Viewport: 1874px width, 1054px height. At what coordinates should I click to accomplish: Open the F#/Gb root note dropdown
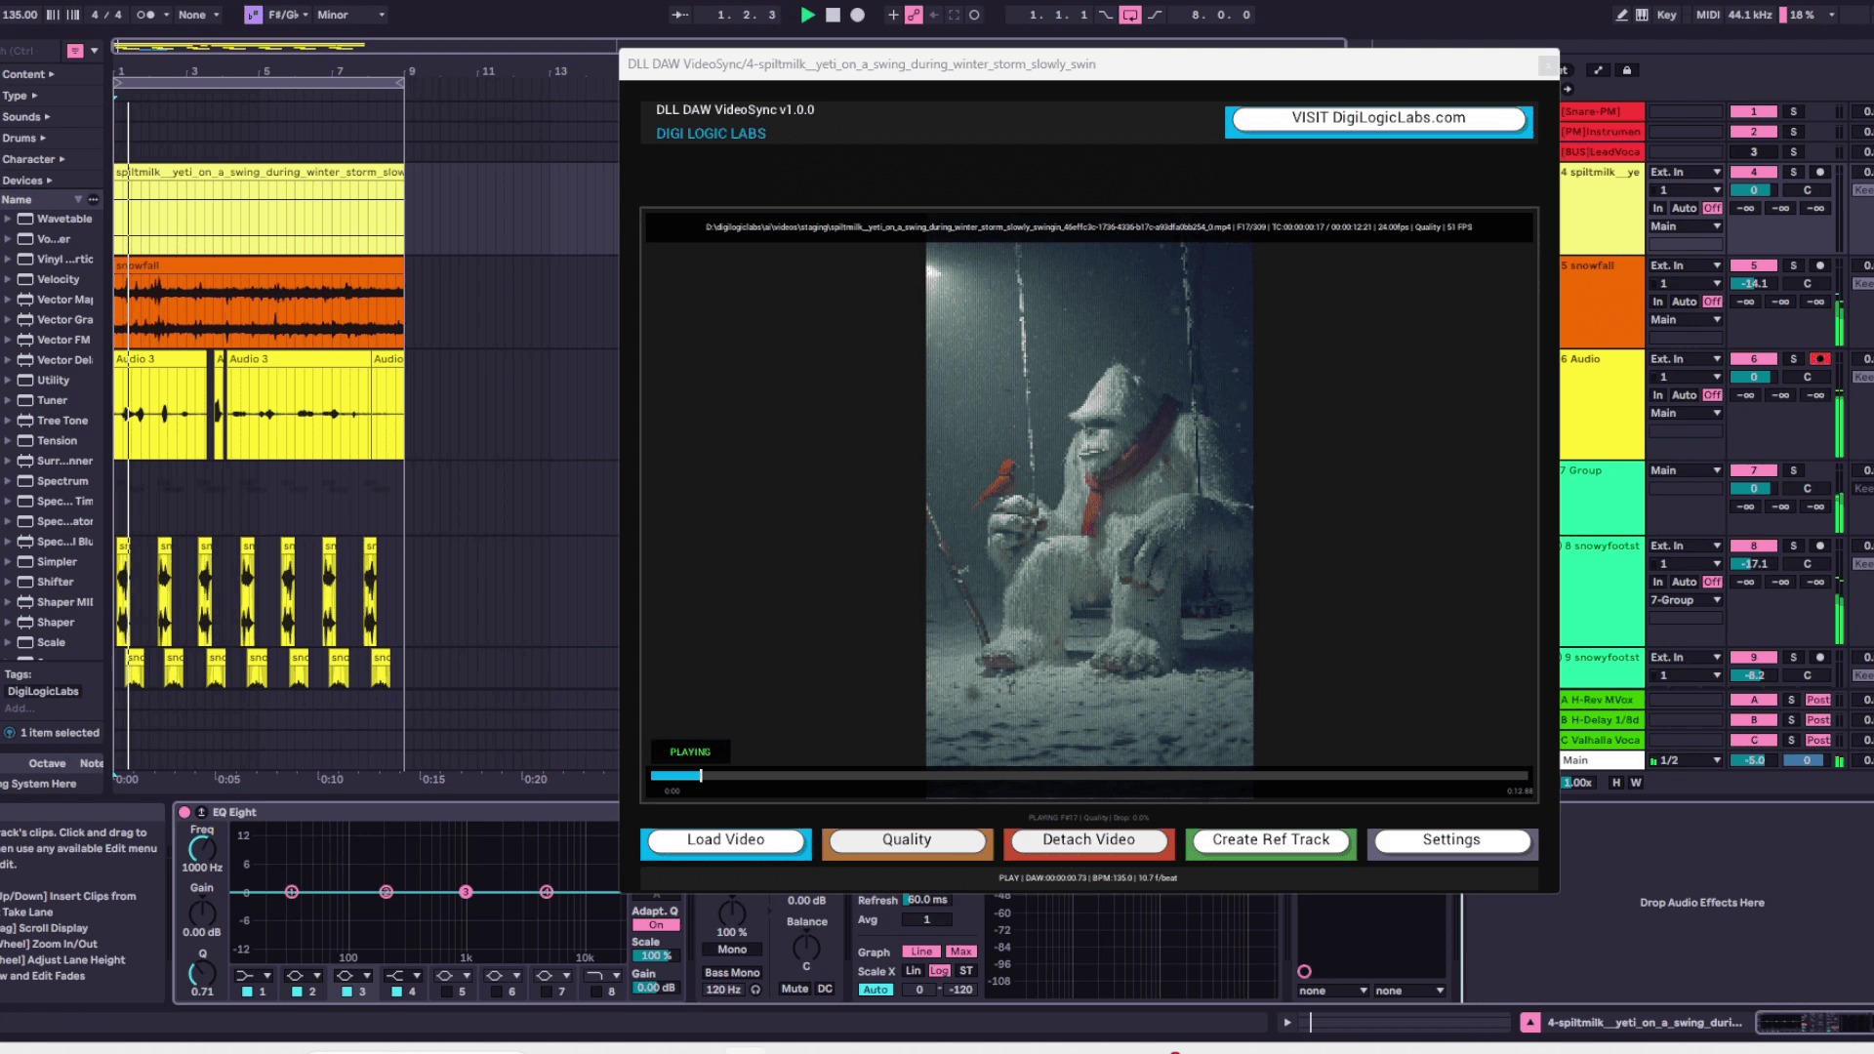289,15
